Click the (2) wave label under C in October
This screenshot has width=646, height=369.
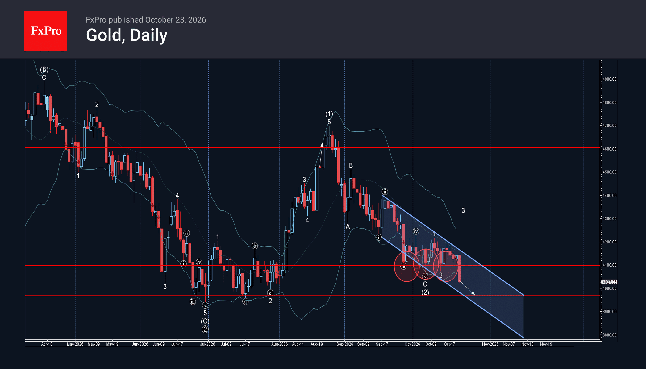425,292
